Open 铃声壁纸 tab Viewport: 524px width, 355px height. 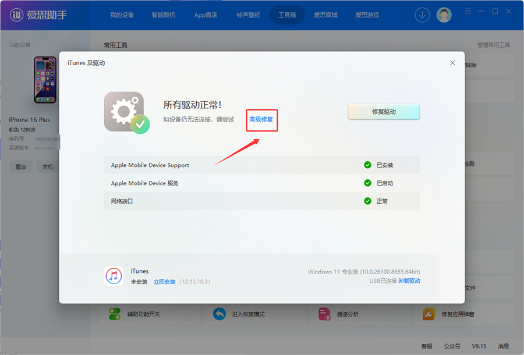tap(248, 15)
